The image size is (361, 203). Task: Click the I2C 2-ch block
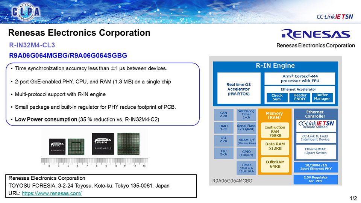coord(223,153)
